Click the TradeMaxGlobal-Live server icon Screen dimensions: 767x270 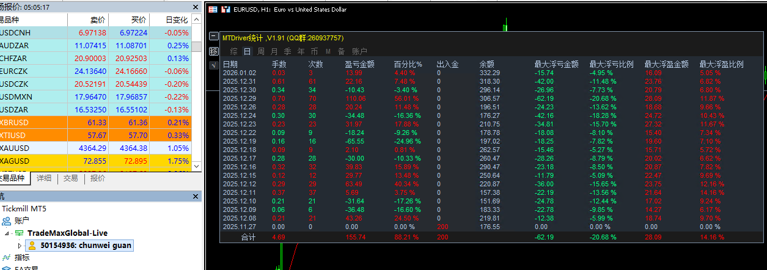coord(19,233)
